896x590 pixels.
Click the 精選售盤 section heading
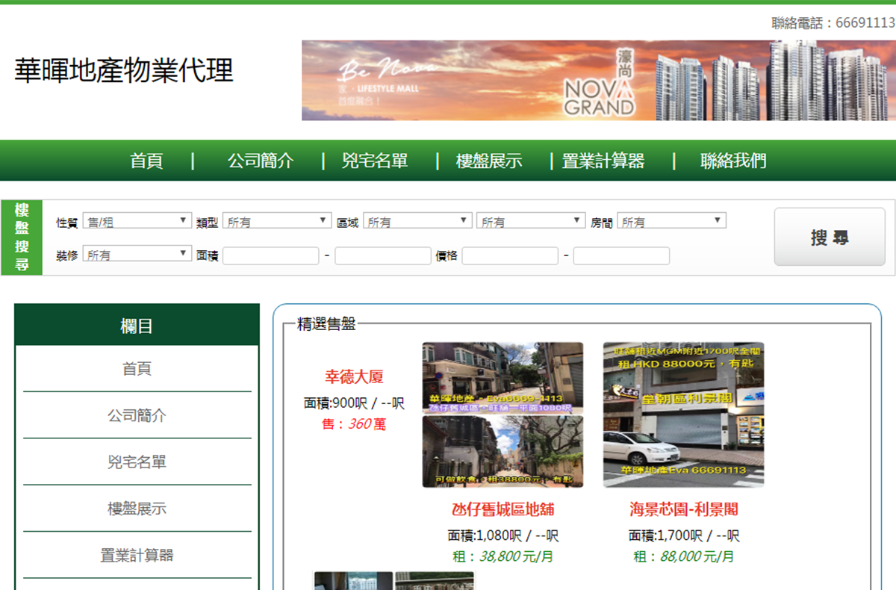coord(326,324)
